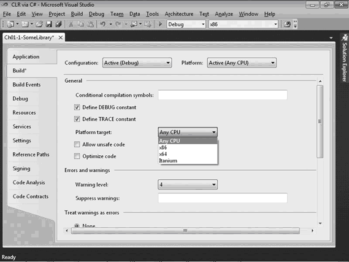
Task: Click the Add New Item toolbar icon
Action: (x=25, y=24)
